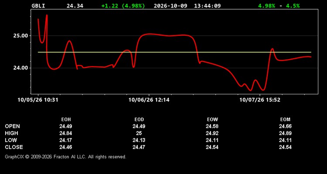The image size is (327, 174).
Task: Click the 10/07/26 15:52 x-axis label
Action: 260,100
